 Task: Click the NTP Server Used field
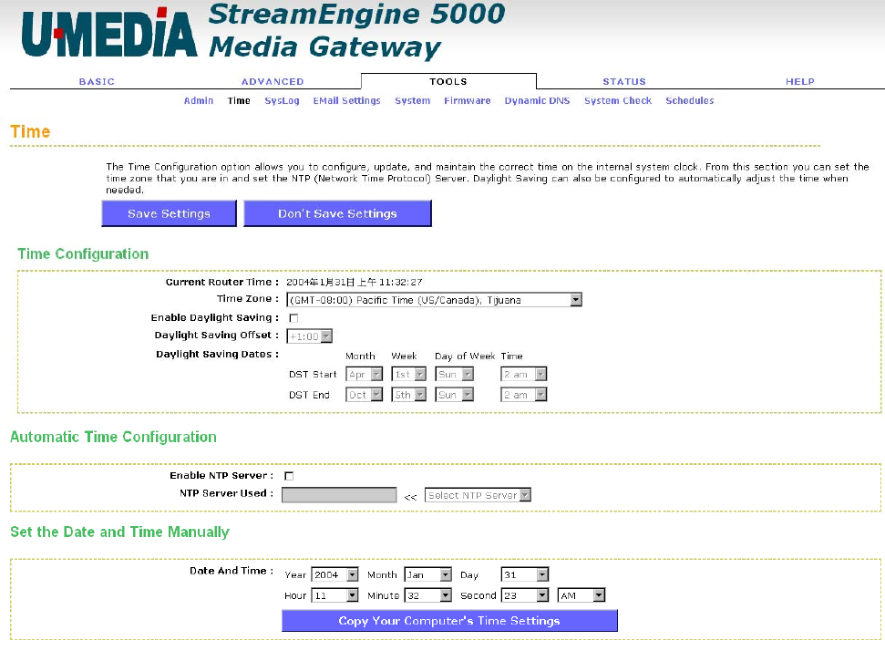[339, 495]
